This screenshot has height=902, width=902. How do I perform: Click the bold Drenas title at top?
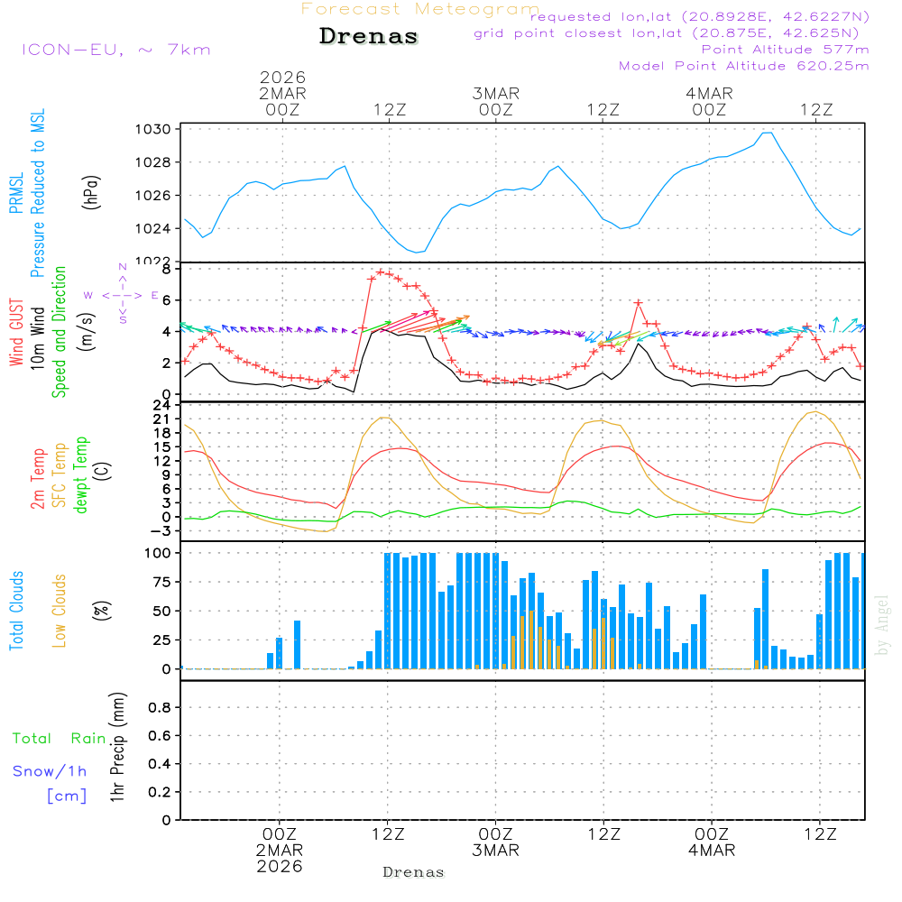pos(369,37)
